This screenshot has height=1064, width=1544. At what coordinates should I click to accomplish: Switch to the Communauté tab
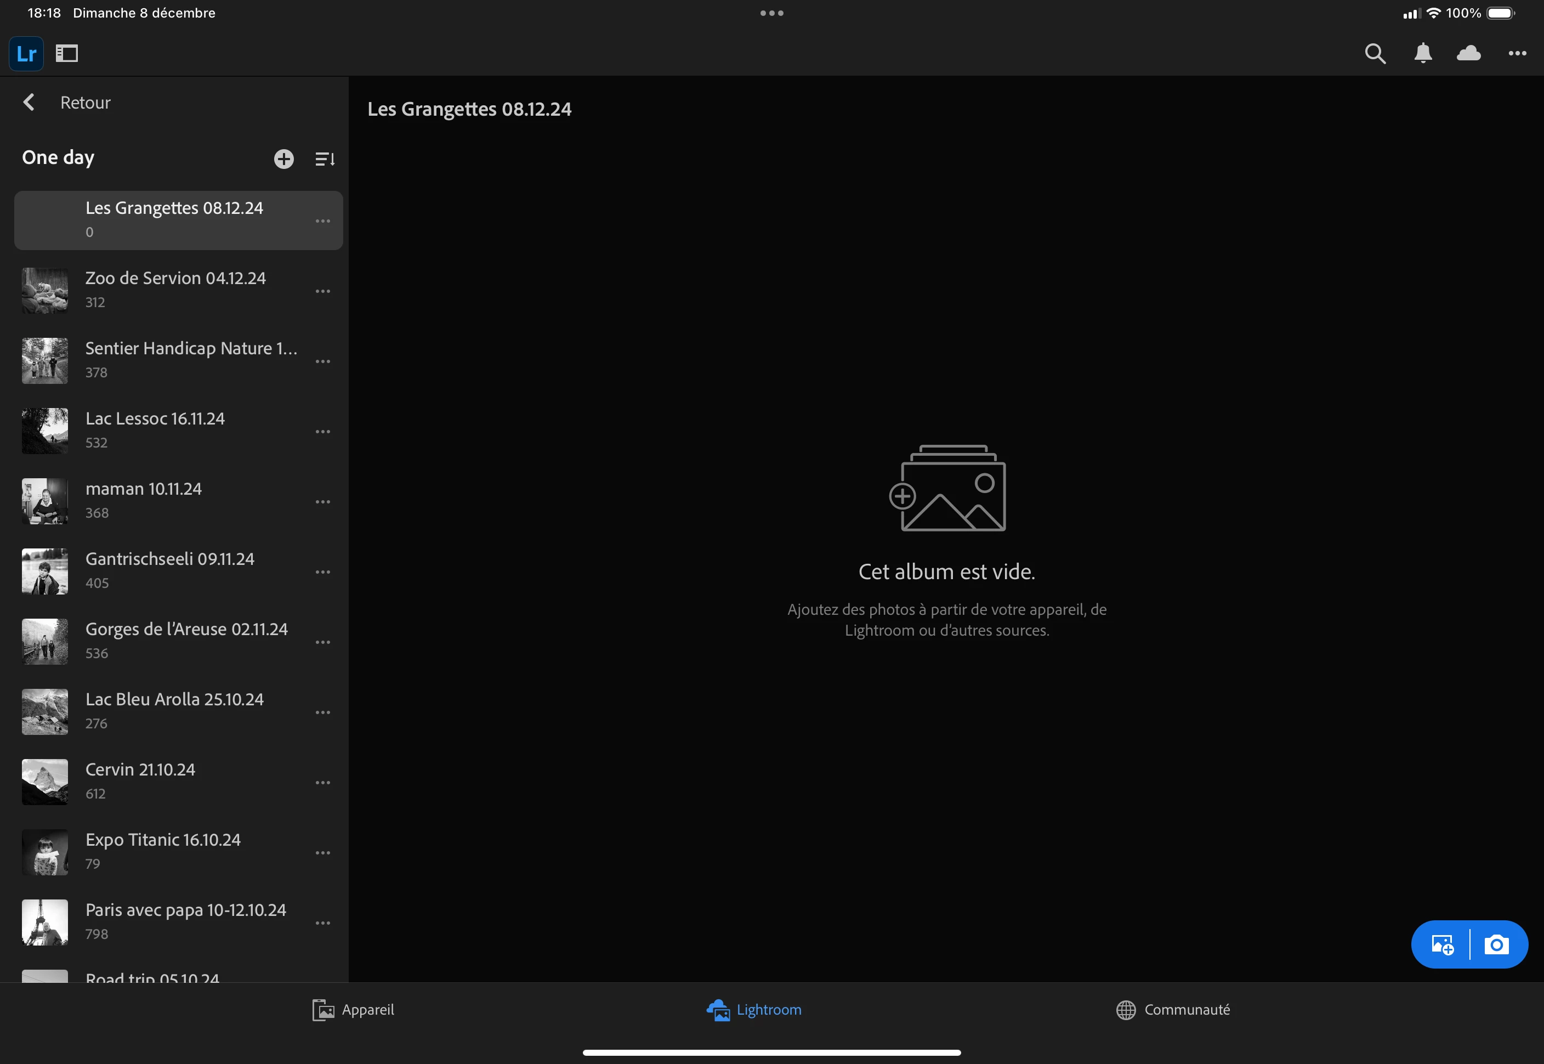(1173, 1010)
